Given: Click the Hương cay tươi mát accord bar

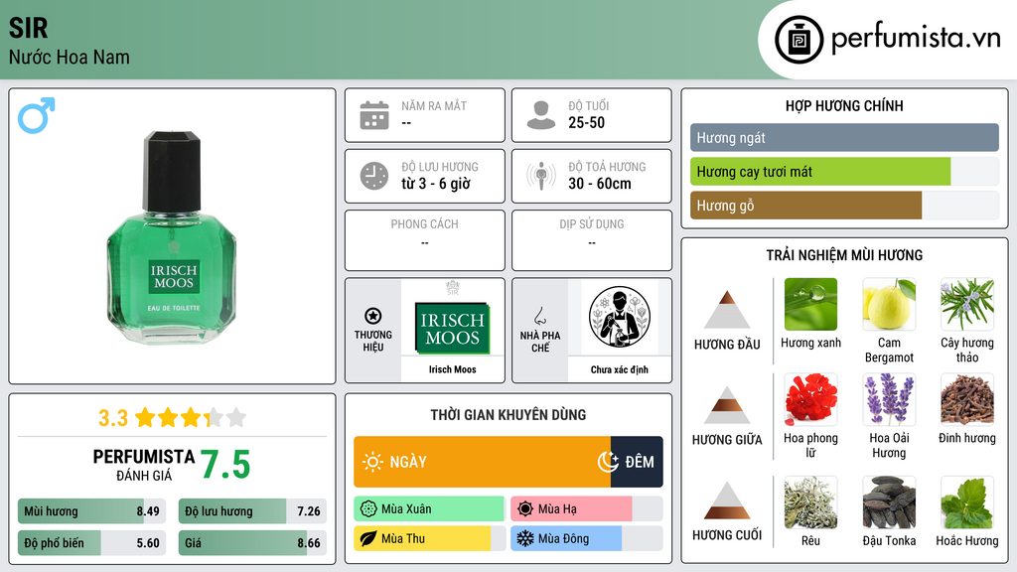Looking at the screenshot, I should (844, 172).
